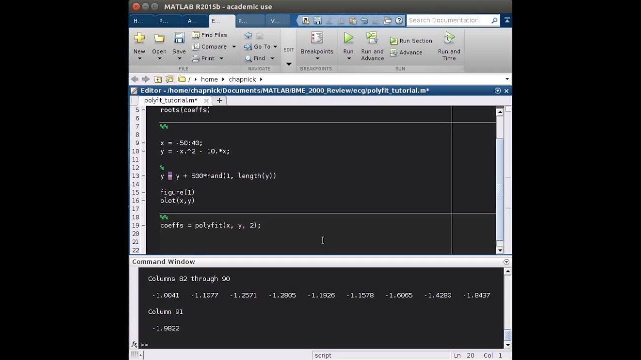
Task: Open the Breakpoints tool
Action: tap(316, 45)
